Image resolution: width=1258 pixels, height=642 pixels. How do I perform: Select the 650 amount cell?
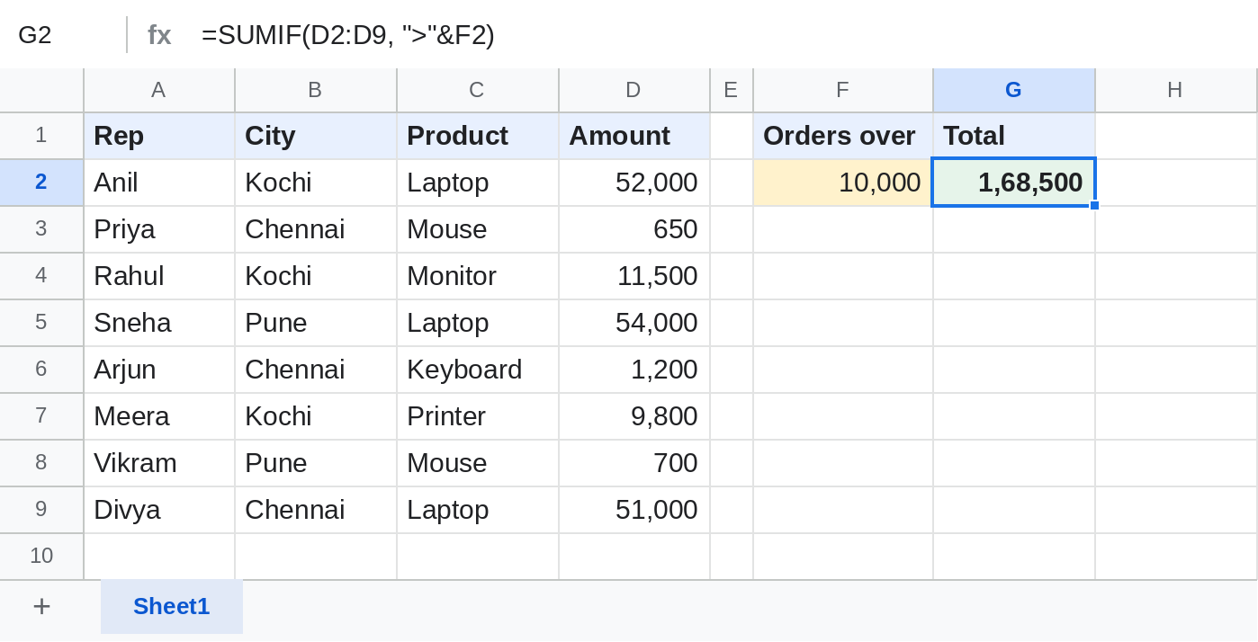634,229
